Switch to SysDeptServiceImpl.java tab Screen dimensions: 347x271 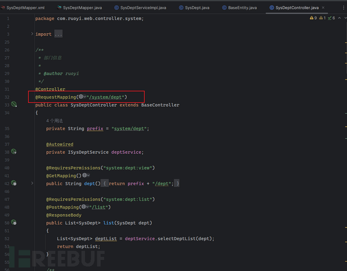pos(140,8)
